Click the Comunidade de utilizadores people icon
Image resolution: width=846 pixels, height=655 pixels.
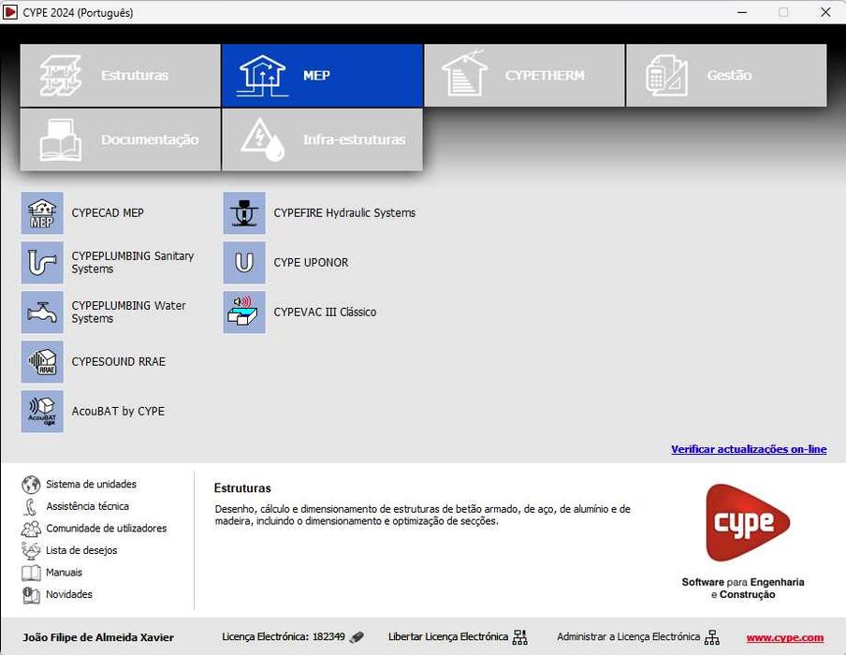point(31,529)
